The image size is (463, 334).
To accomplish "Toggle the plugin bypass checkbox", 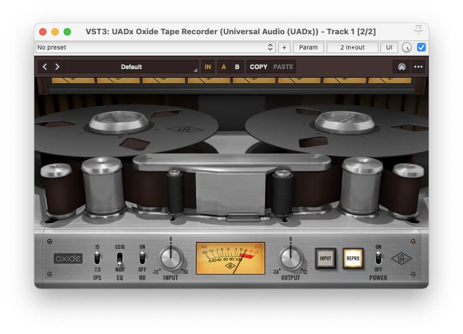I will [421, 47].
